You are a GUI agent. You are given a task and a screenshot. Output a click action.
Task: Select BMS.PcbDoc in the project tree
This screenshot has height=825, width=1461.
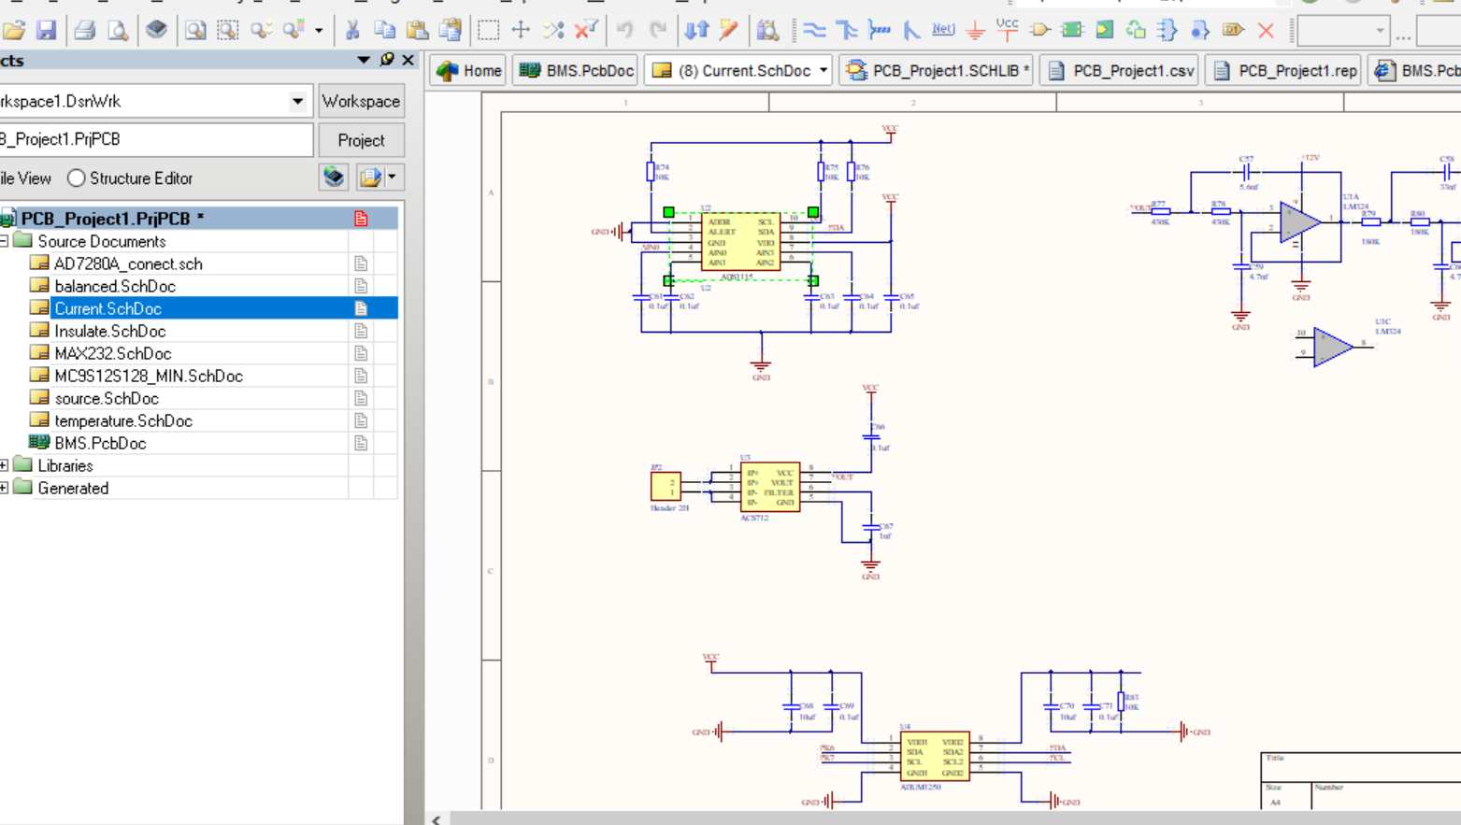pos(100,443)
